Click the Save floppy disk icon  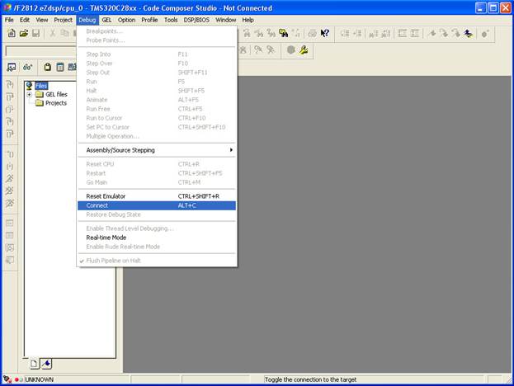pos(35,33)
